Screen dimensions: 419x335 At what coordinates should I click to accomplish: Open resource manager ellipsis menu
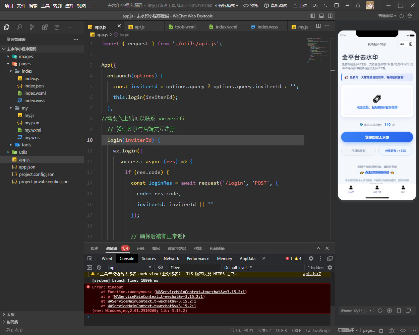76,40
